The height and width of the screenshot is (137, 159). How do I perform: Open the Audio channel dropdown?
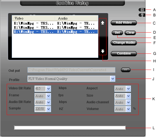coord(128,102)
